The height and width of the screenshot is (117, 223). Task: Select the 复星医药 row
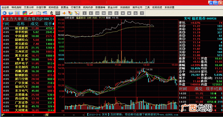28,48
